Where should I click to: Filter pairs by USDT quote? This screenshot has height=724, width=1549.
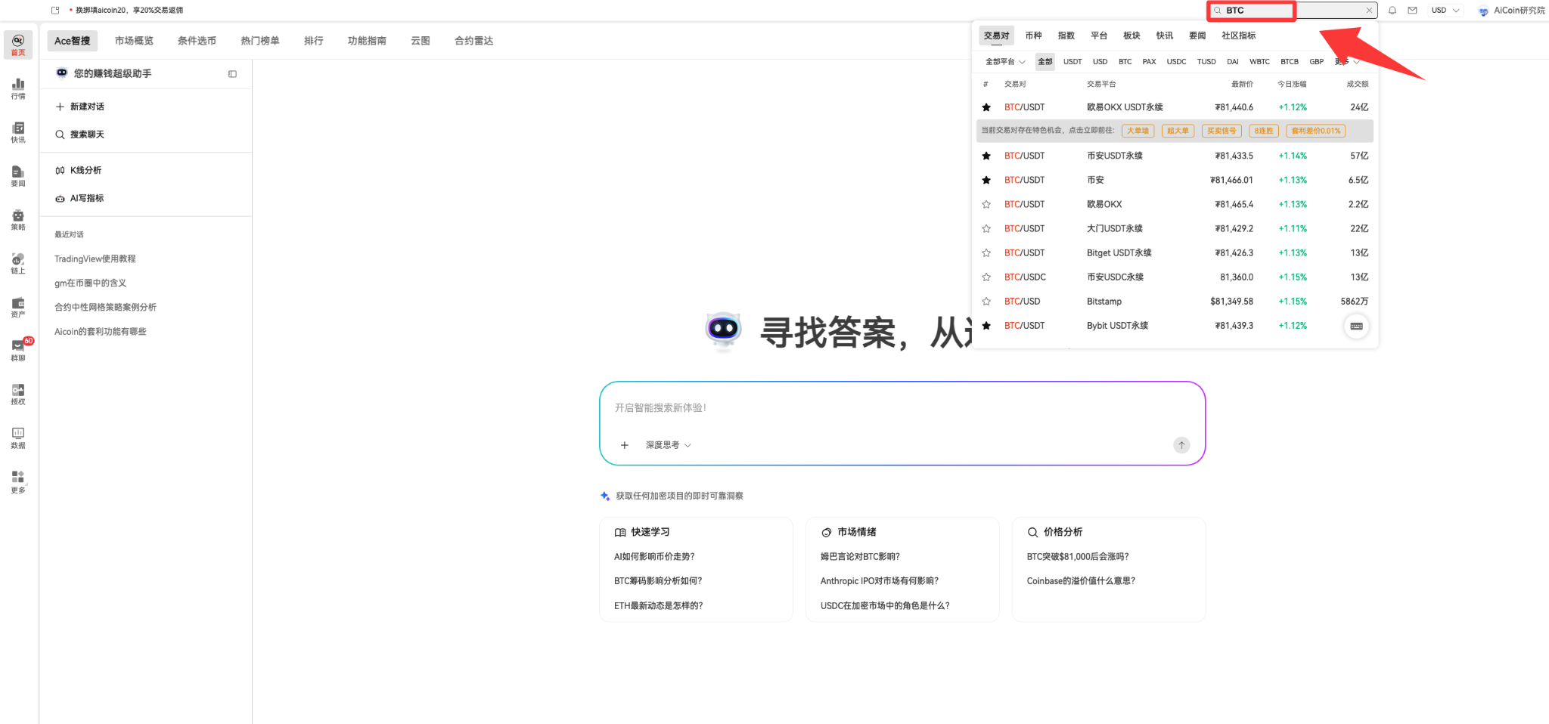point(1073,62)
